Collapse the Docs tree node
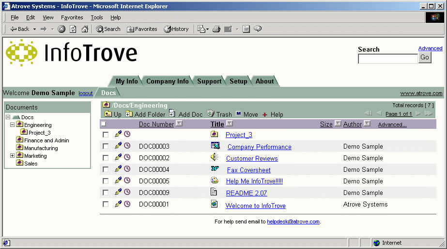 click(x=8, y=117)
